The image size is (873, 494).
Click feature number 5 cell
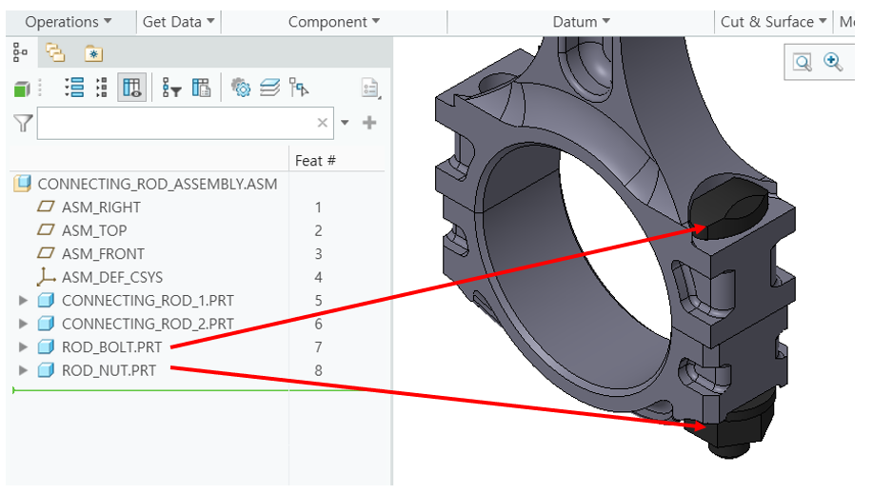pos(319,301)
